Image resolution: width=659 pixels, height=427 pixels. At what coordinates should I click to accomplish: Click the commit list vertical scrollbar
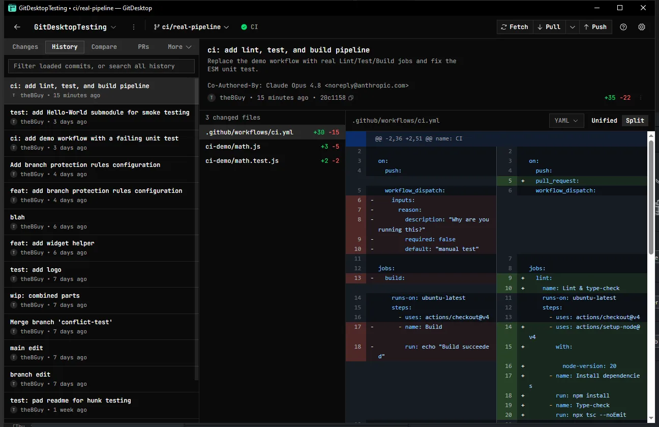pyautogui.click(x=196, y=229)
